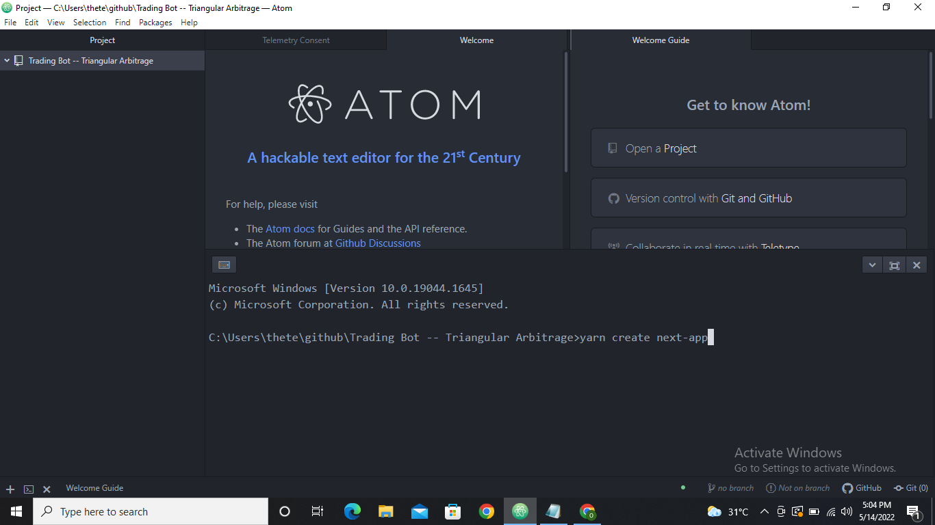Open Mail app from taskbar

[x=419, y=511]
